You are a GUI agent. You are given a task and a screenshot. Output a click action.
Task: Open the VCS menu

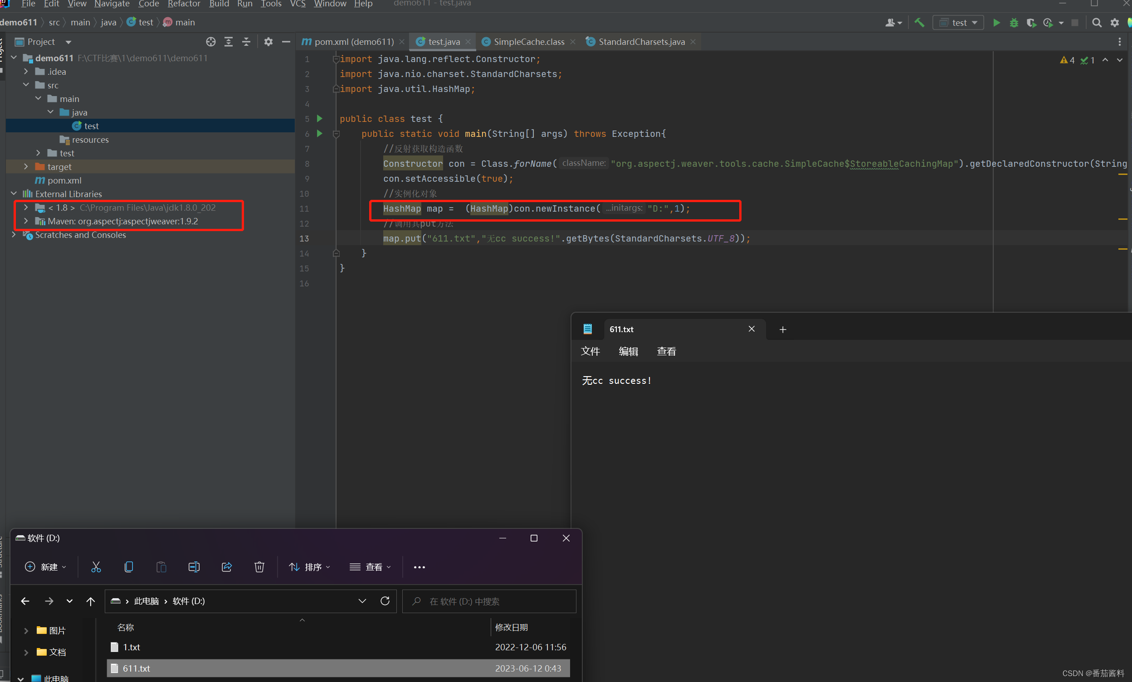click(x=297, y=4)
